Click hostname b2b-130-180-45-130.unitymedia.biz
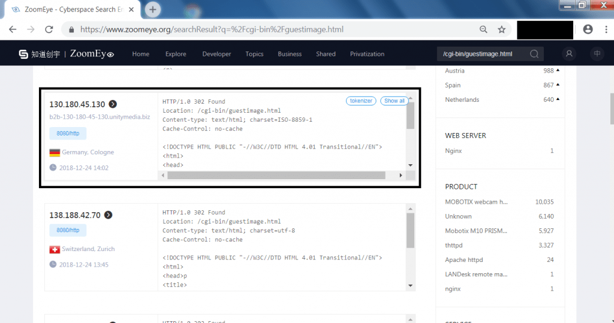 point(100,117)
